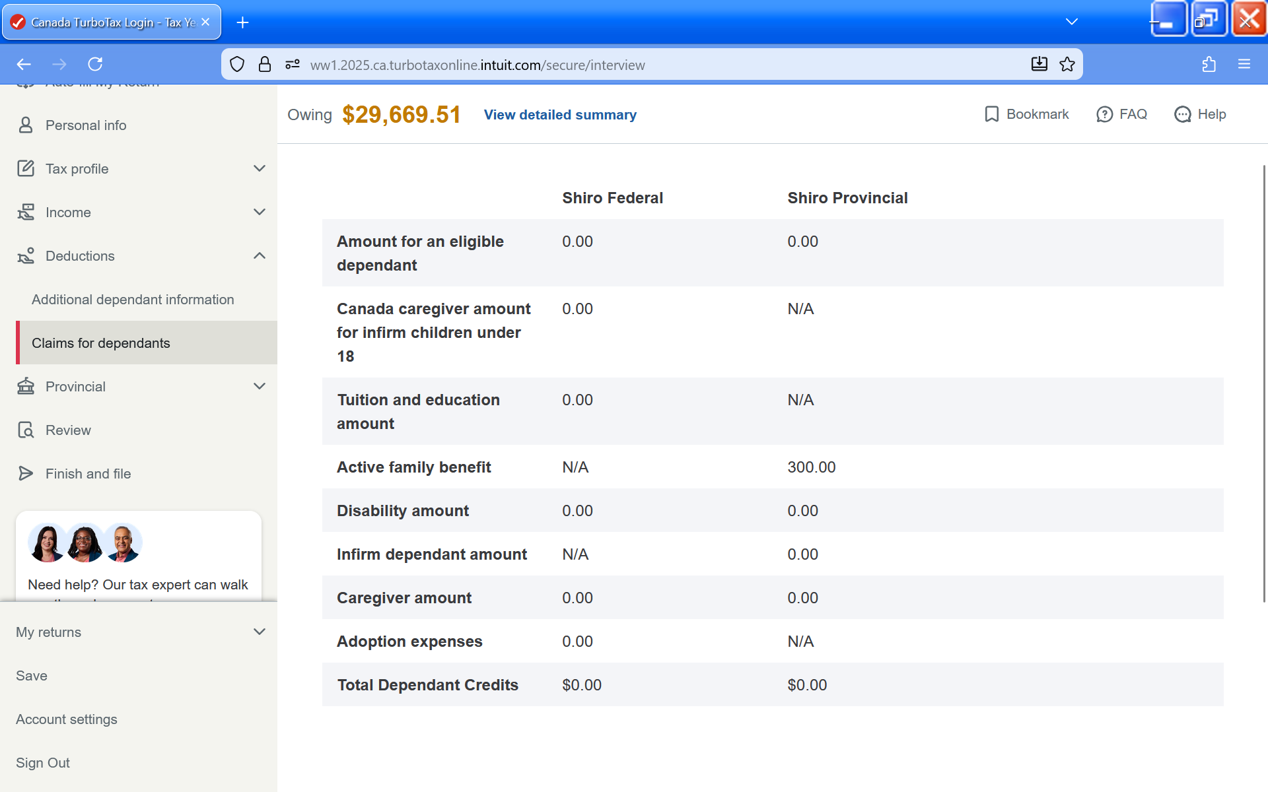
Task: Expand the Tax profile section
Action: [259, 169]
